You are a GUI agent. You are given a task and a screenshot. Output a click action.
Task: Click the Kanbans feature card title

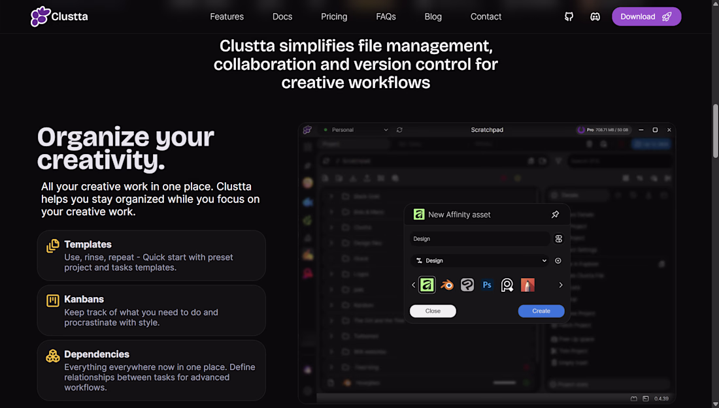click(x=84, y=299)
